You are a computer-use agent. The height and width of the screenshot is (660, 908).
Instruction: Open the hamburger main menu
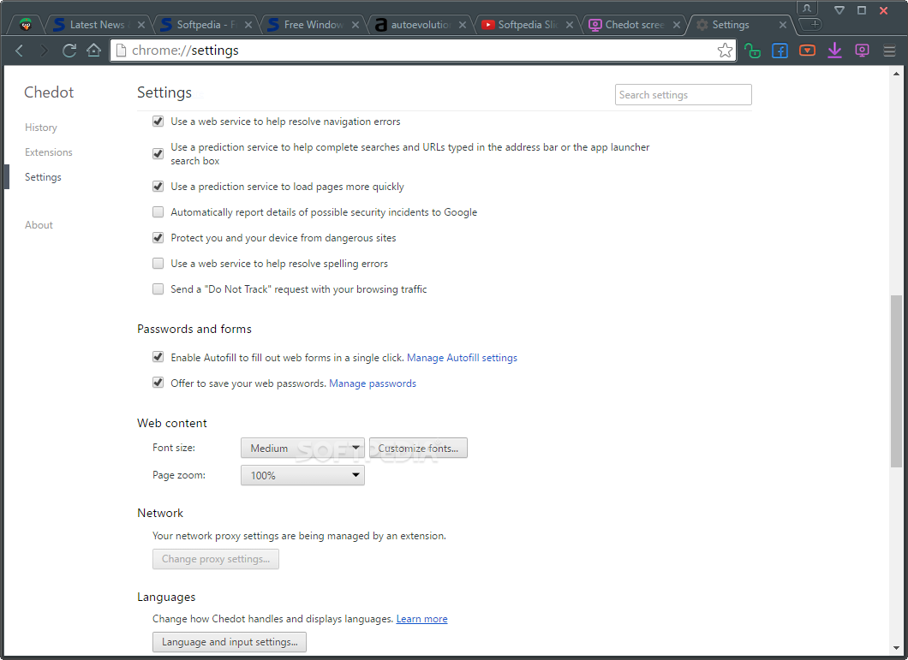[889, 51]
